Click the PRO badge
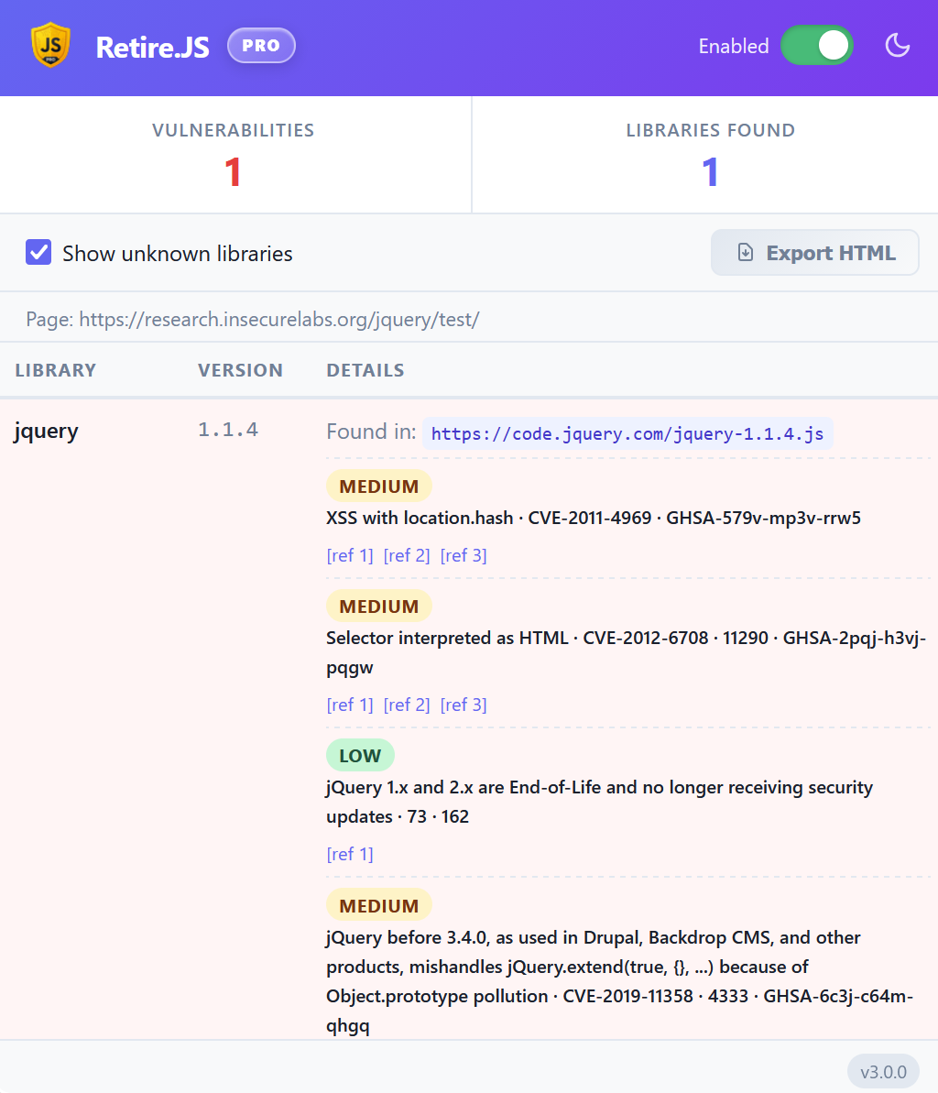938x1093 pixels. tap(261, 45)
